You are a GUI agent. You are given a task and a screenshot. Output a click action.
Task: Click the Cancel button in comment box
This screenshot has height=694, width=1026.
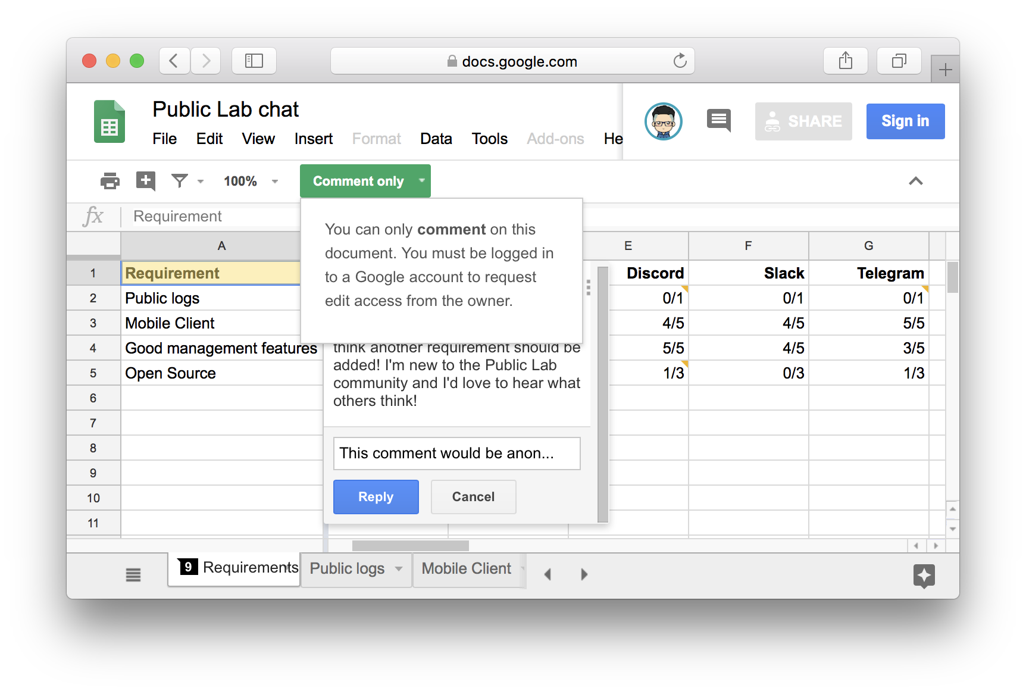pyautogui.click(x=473, y=497)
